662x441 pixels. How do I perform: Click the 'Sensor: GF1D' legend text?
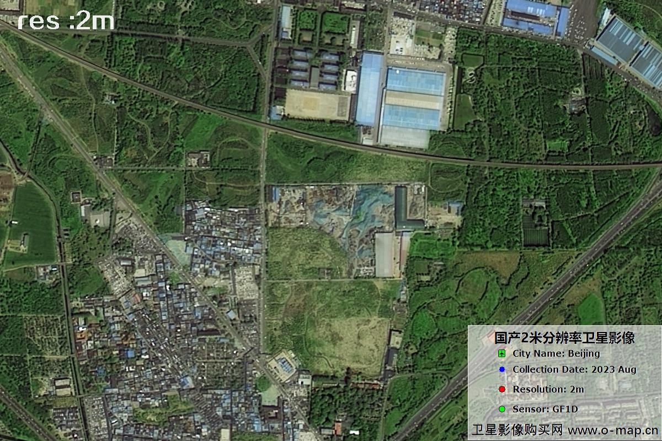click(x=545, y=409)
